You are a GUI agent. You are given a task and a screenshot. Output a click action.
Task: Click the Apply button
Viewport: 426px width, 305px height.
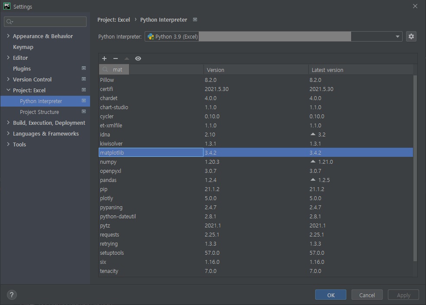(403, 295)
